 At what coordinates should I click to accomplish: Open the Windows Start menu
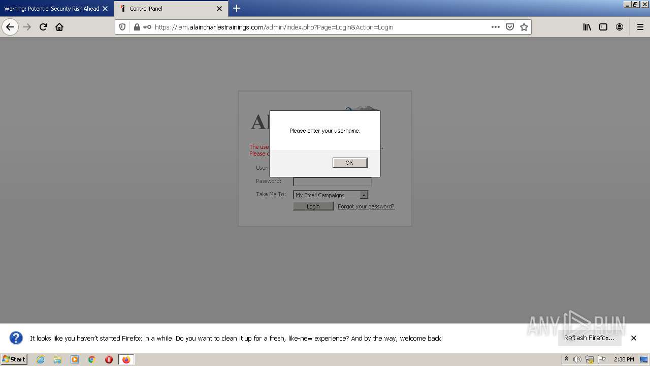point(14,359)
